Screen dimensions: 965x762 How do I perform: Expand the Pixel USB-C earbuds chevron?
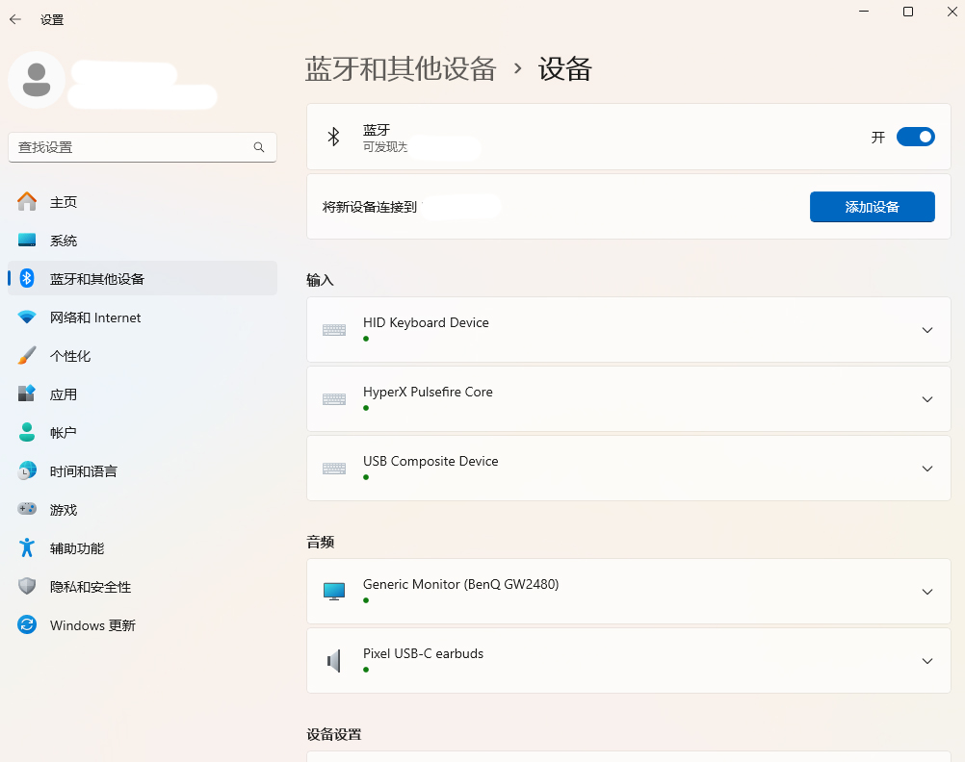click(926, 661)
